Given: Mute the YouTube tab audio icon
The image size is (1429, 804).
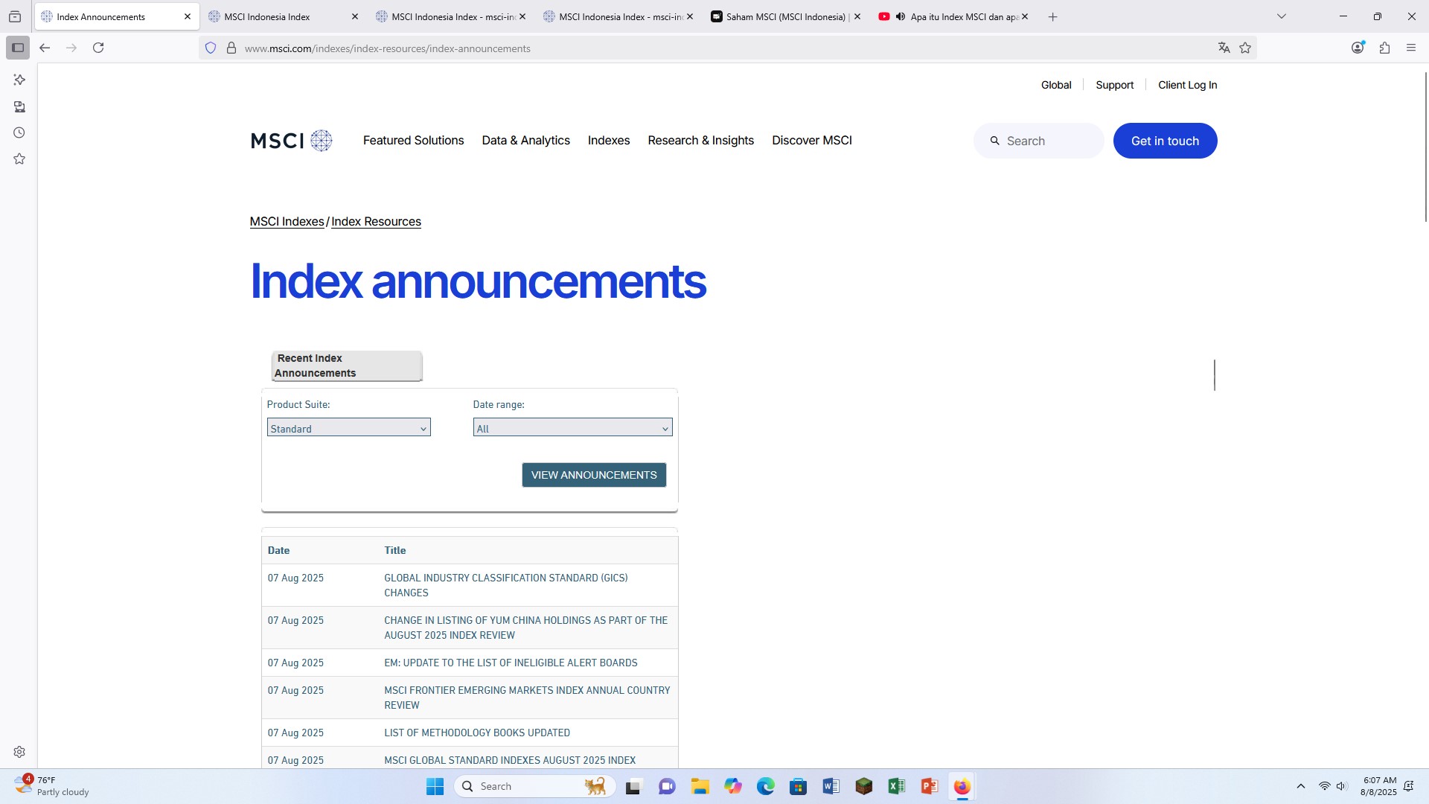Looking at the screenshot, I should click(901, 16).
